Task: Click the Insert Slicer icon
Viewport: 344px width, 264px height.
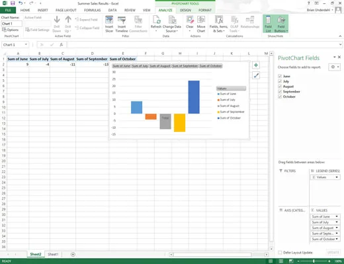Action: tap(109, 20)
